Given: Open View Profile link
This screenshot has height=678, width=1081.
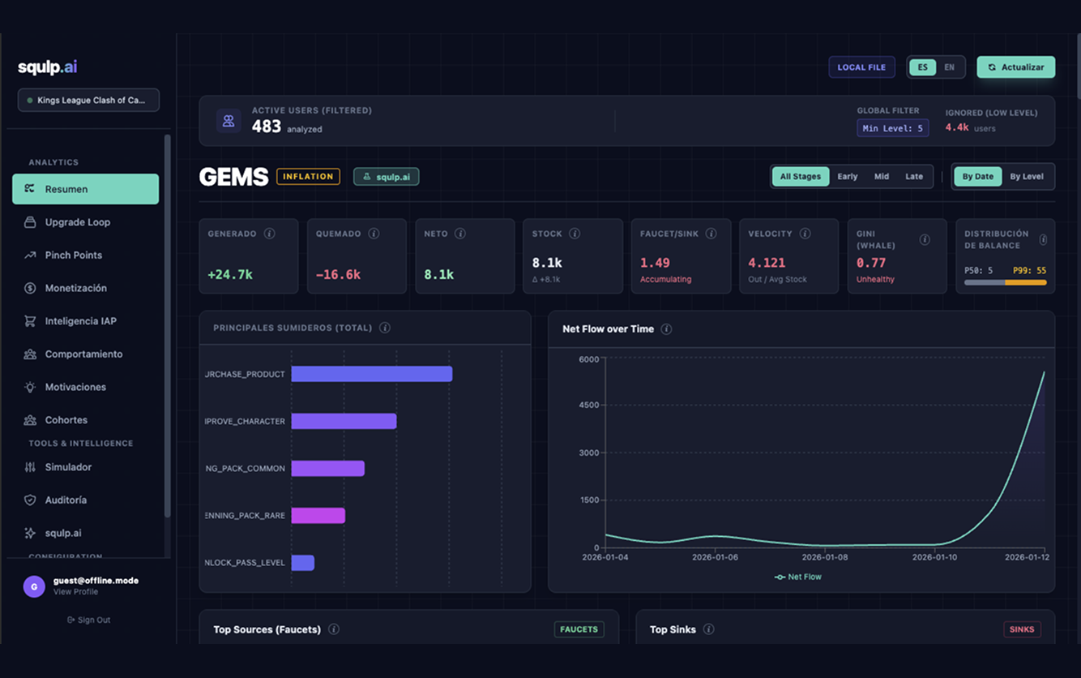Looking at the screenshot, I should 75,592.
